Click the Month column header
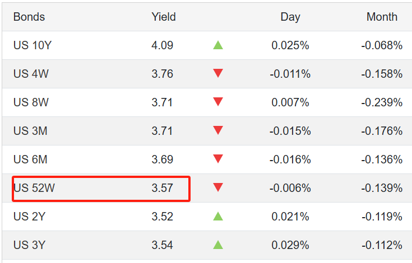The height and width of the screenshot is (263, 412). coord(382,17)
